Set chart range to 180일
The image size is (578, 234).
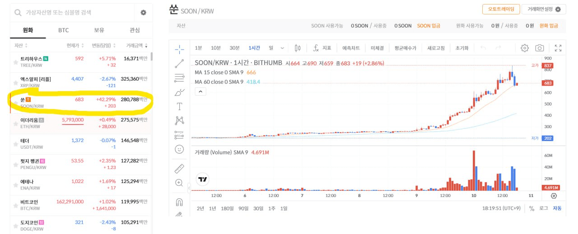click(x=228, y=208)
